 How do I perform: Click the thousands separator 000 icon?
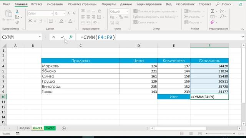[126, 17]
